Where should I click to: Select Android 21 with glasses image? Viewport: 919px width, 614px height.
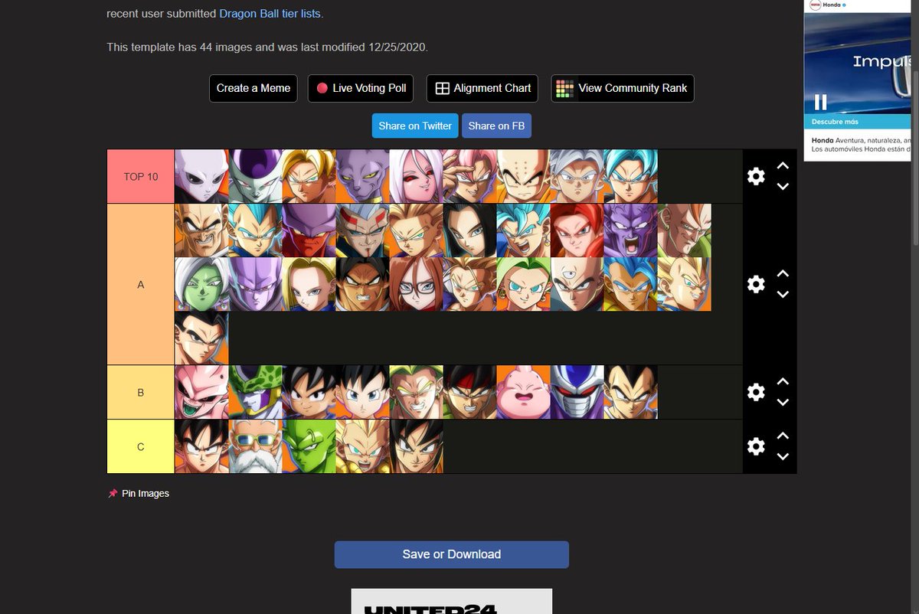417,284
